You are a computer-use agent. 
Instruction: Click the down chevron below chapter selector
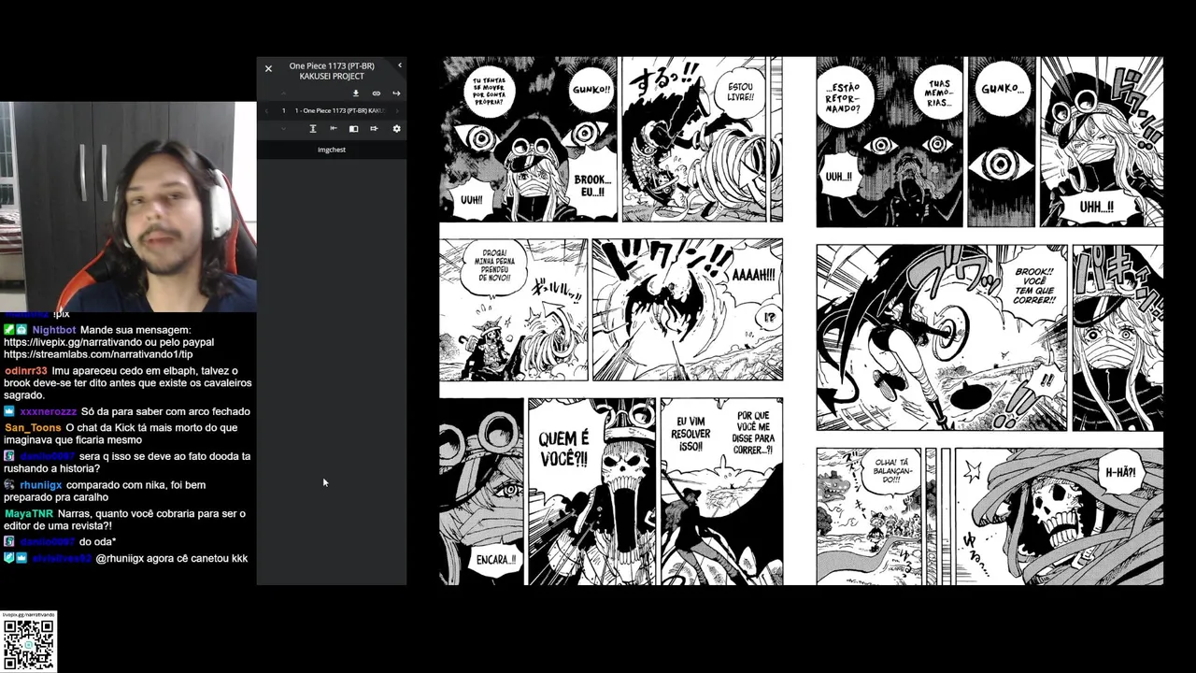pyautogui.click(x=284, y=129)
